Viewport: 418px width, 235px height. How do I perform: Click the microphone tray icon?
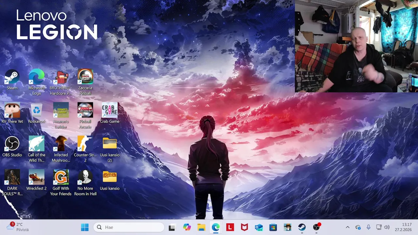[368, 227]
